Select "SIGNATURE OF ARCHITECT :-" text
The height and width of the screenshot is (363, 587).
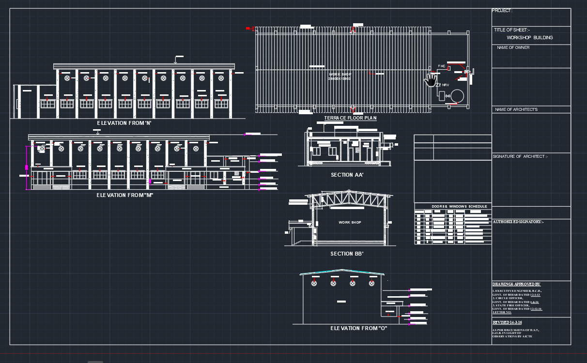[520, 156]
